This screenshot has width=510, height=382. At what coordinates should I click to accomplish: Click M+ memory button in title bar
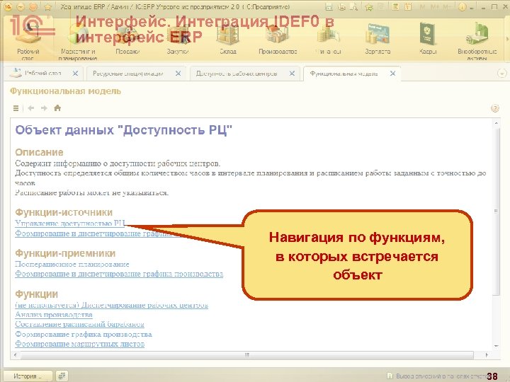click(434, 7)
